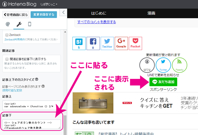Click the Pocket share button
Screen dimensions: 198x135
(x=136, y=43)
